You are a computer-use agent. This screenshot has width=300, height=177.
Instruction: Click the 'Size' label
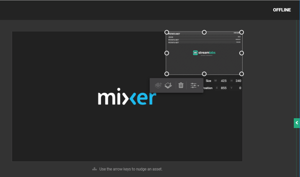coord(208,81)
